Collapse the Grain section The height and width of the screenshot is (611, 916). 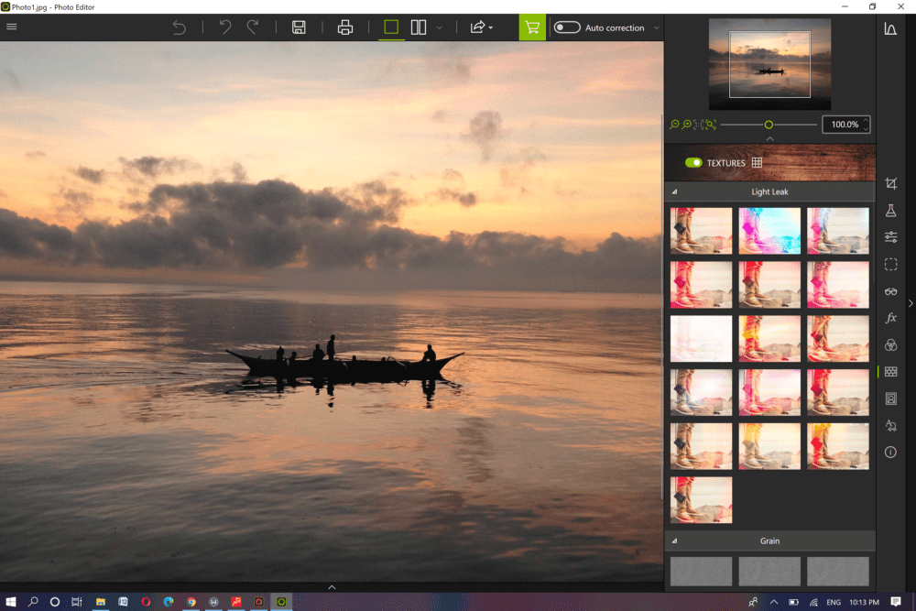tap(675, 541)
